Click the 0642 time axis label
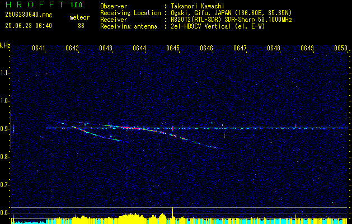The image size is (352, 224). (x=72, y=48)
